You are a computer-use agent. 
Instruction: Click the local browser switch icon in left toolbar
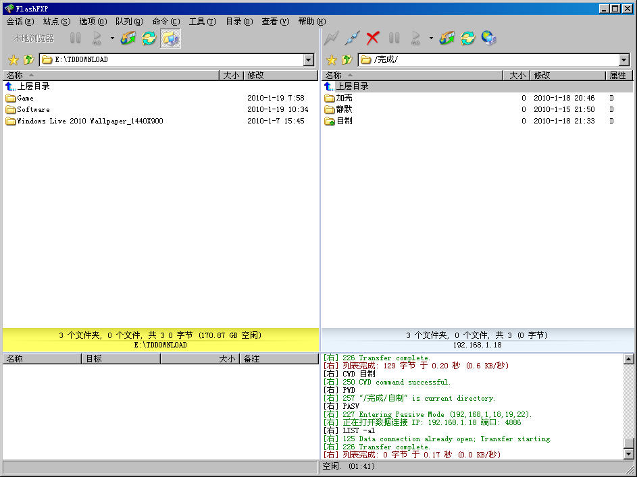coord(170,38)
